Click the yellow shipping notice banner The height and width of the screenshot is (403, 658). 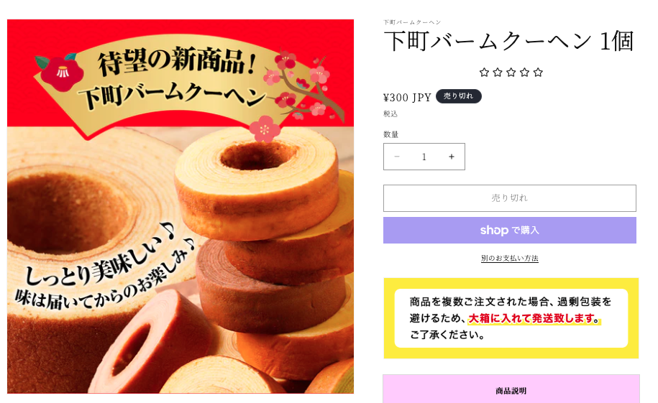point(511,318)
